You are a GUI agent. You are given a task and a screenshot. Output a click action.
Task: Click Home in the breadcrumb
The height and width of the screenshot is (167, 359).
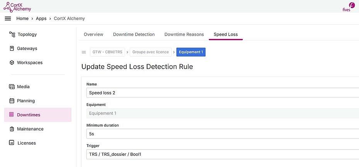[x=22, y=19]
